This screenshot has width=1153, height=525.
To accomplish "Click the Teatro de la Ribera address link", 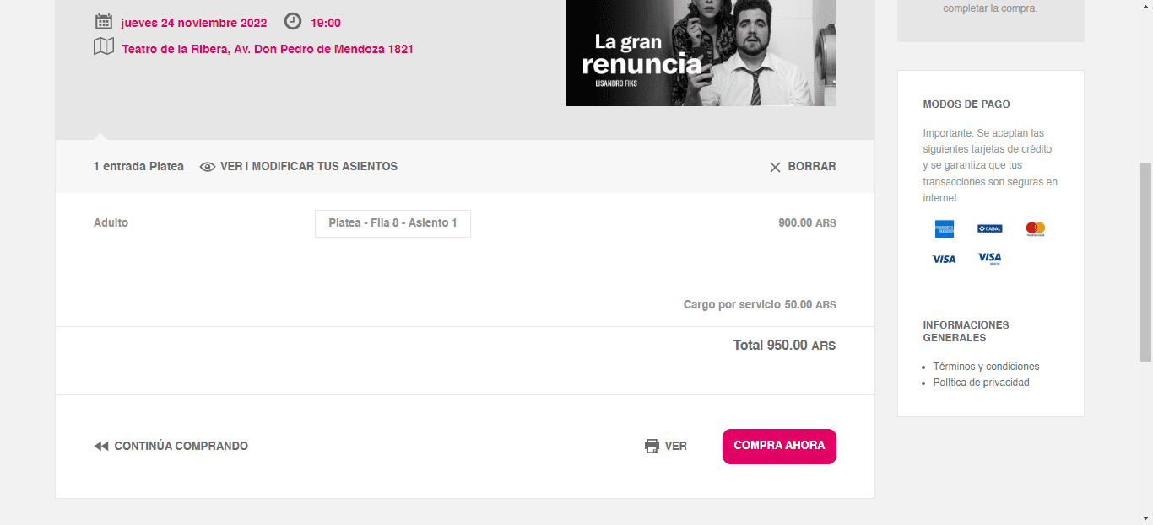I will (268, 49).
